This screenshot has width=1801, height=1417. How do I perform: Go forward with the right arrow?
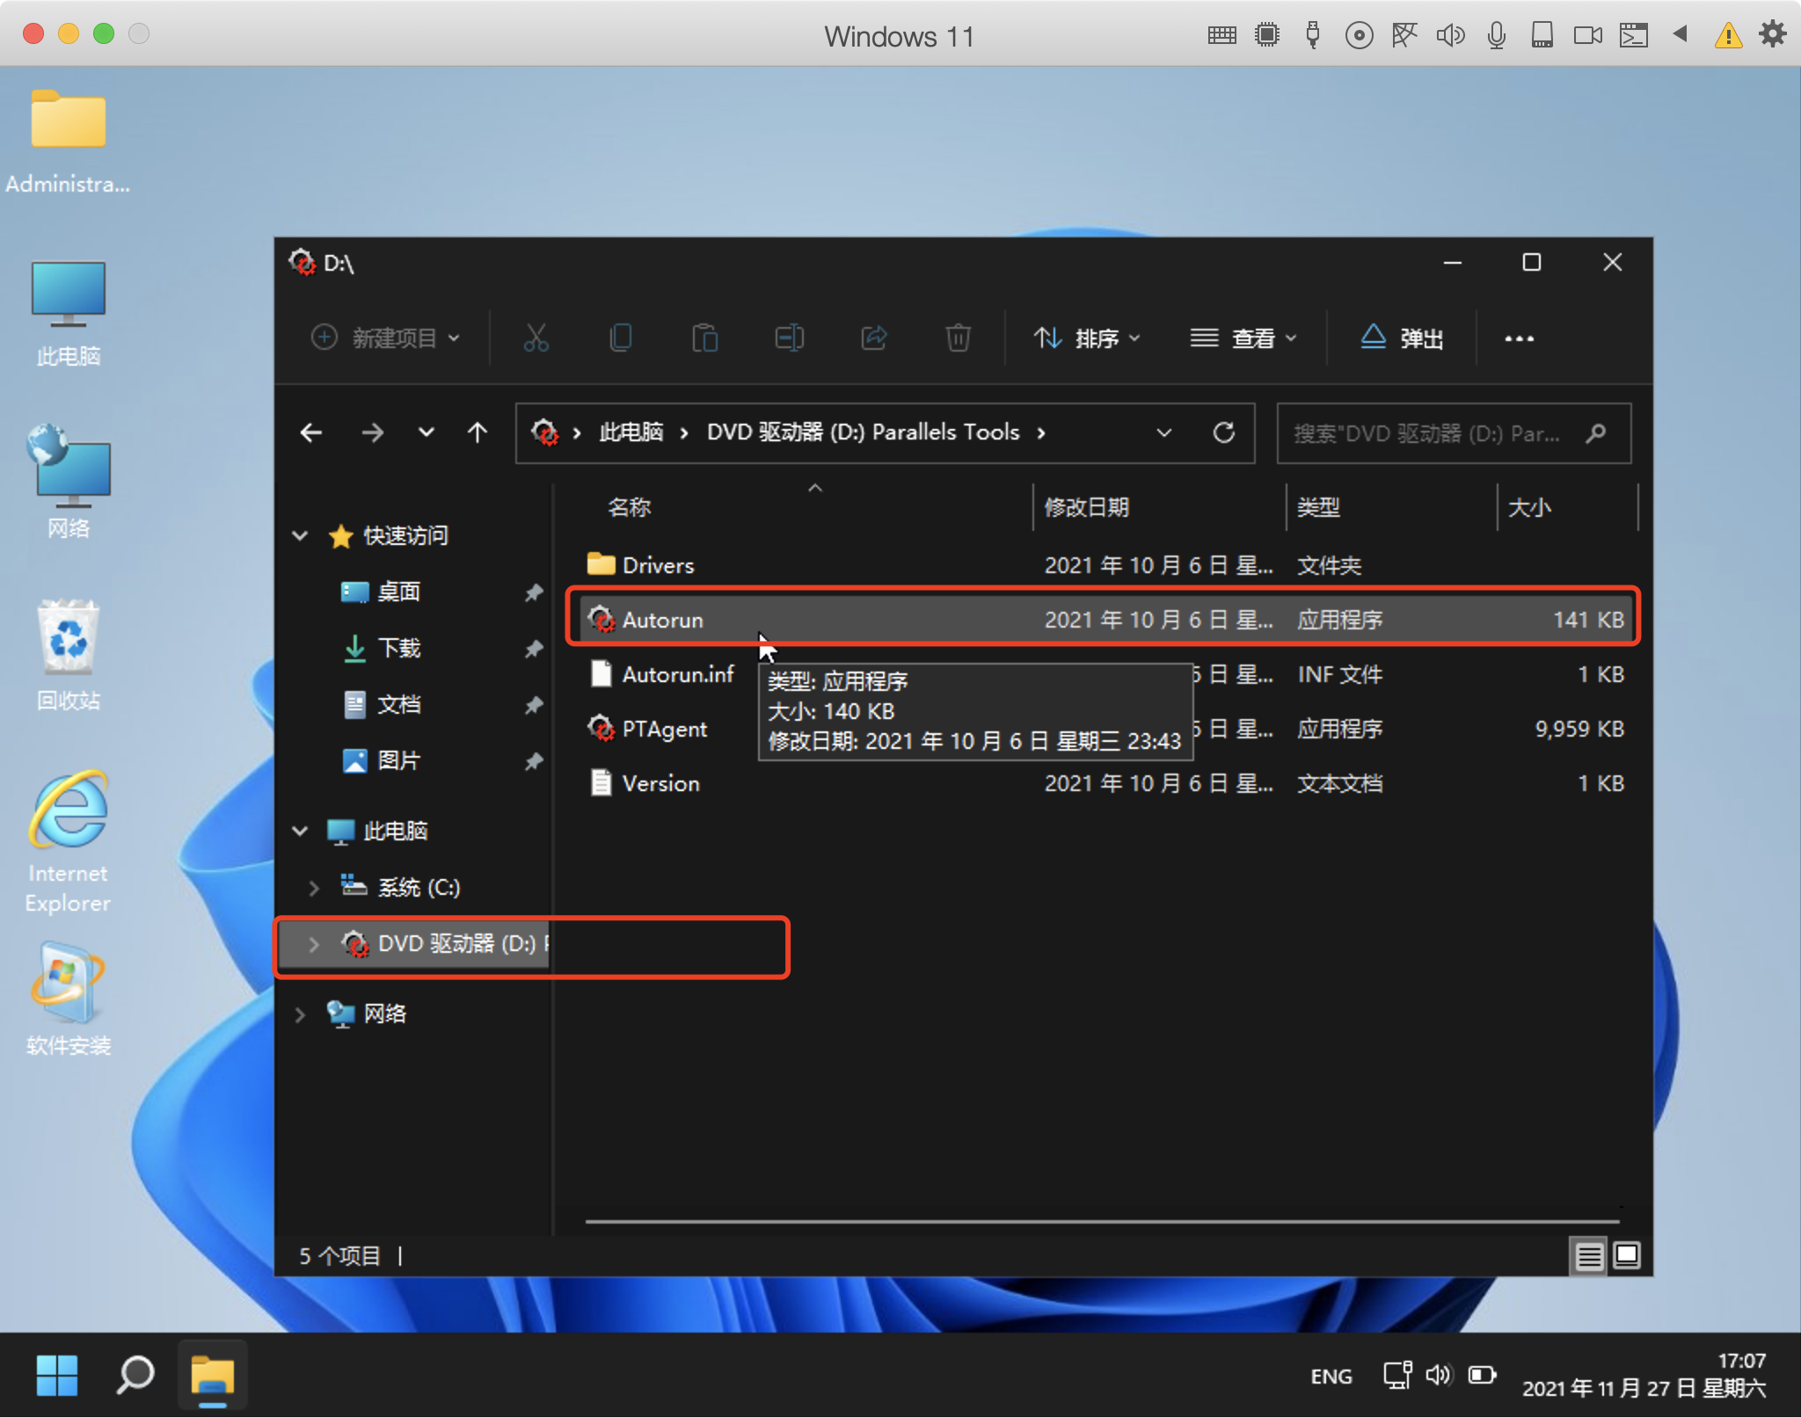[373, 432]
